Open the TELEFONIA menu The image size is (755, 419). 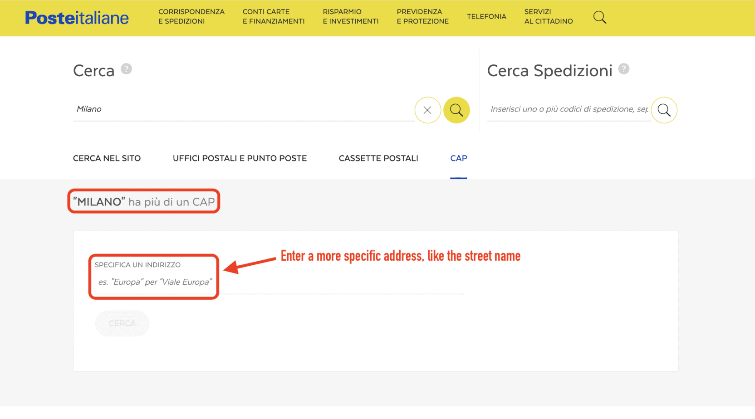[x=486, y=16]
